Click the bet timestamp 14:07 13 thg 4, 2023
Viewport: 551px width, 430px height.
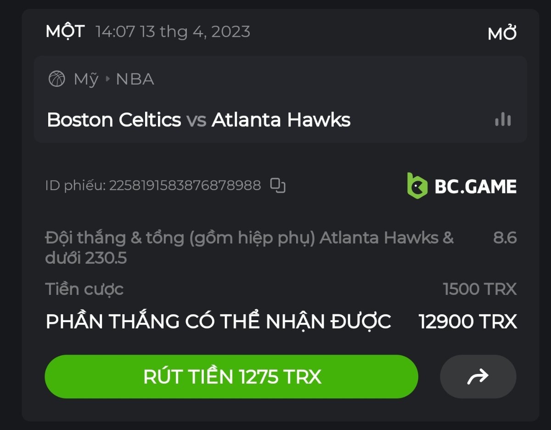point(173,32)
